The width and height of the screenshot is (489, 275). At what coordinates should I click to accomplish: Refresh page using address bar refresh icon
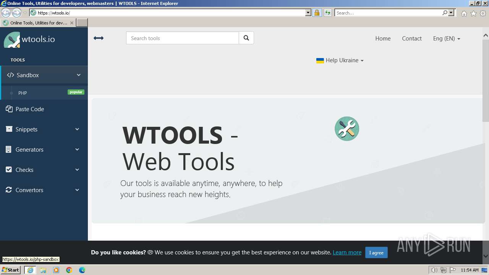[x=328, y=13]
